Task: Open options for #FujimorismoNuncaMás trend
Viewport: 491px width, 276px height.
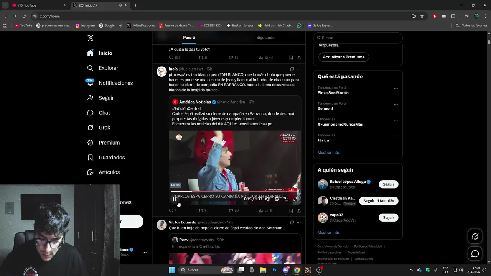Action: coord(396,120)
